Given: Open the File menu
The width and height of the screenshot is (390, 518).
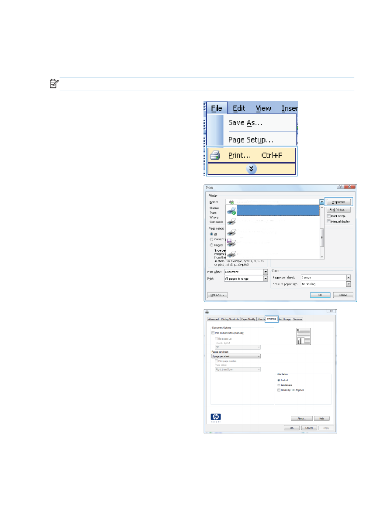Looking at the screenshot, I should [217, 109].
